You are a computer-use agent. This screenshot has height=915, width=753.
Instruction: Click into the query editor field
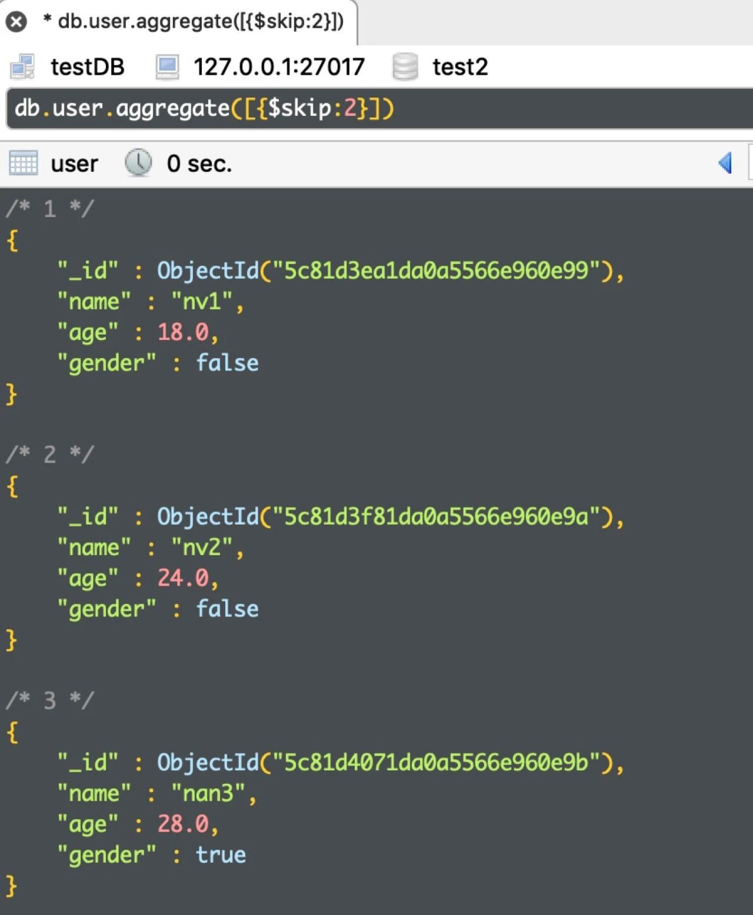tap(379, 109)
